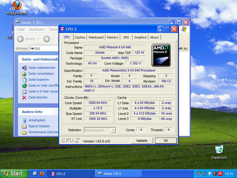Click the Datei verschieben icon
This screenshot has width=237, height=178.
pos(24,74)
